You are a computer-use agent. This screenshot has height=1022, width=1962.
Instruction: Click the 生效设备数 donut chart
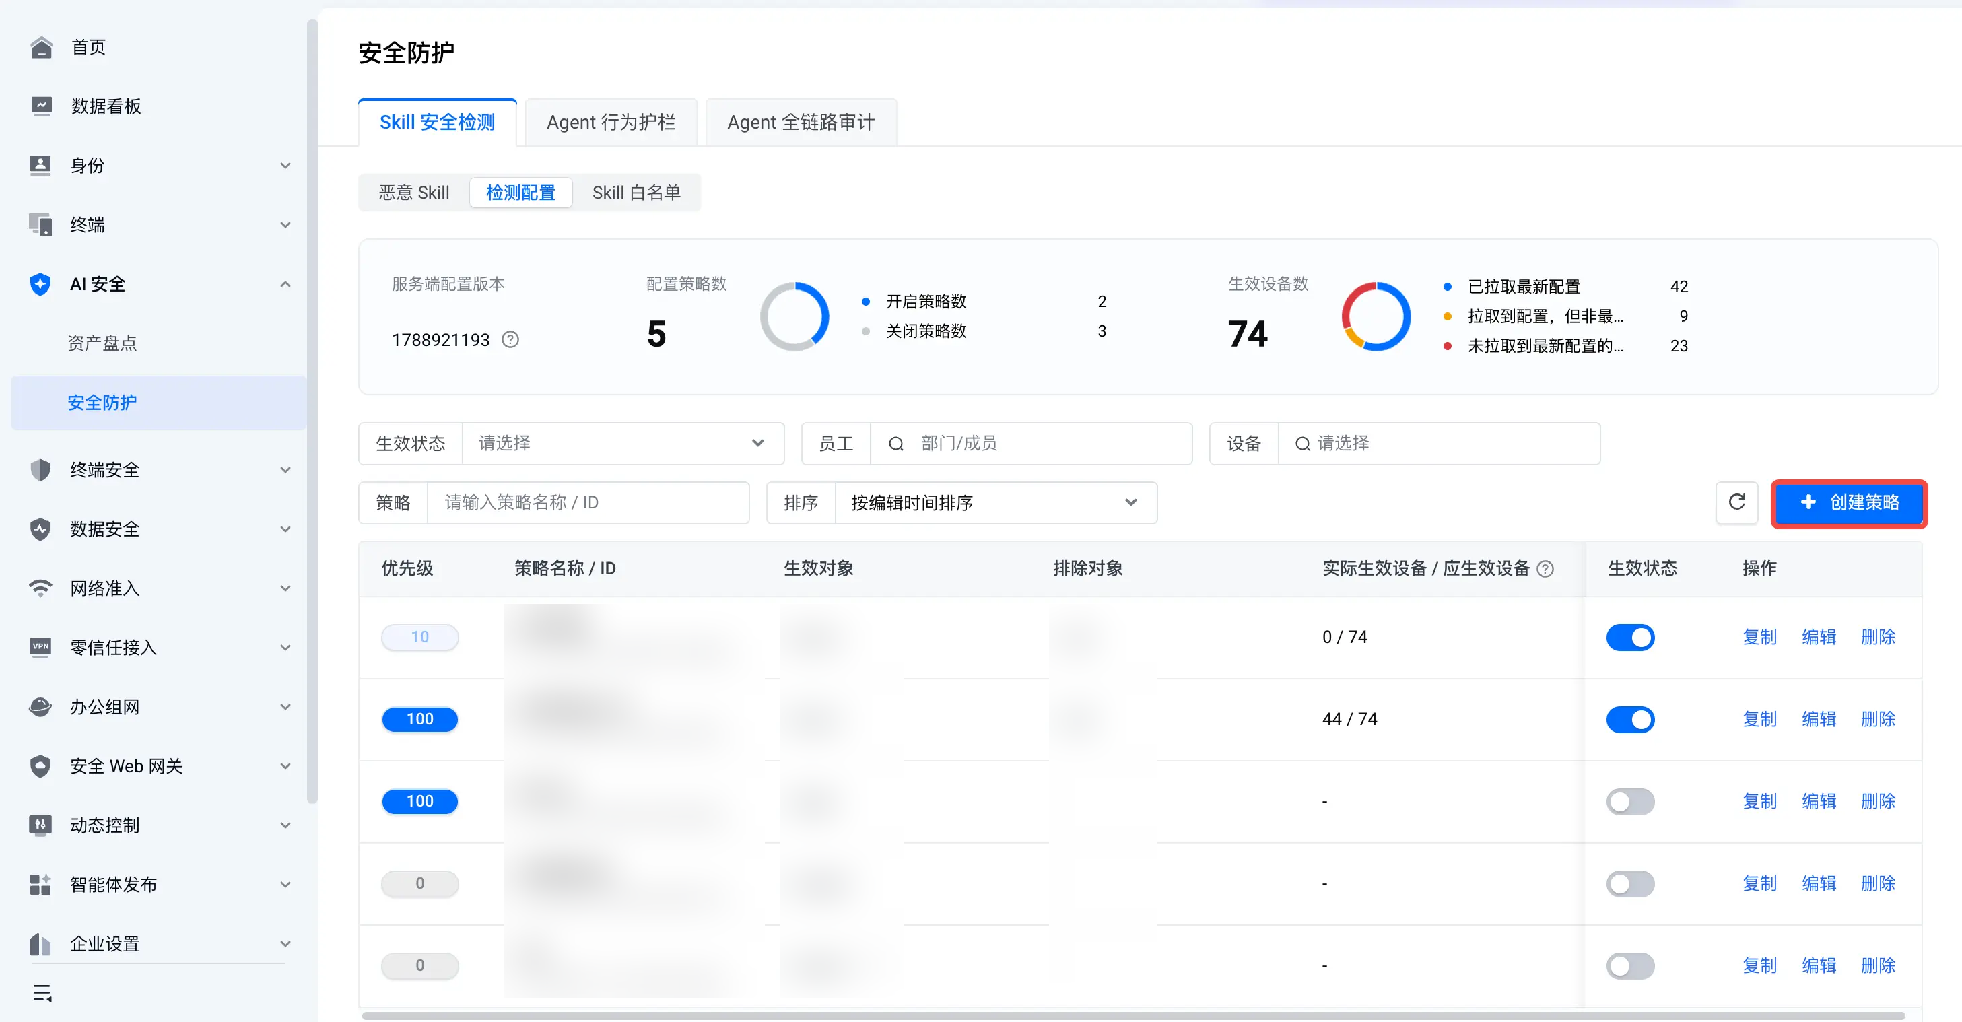1376,317
